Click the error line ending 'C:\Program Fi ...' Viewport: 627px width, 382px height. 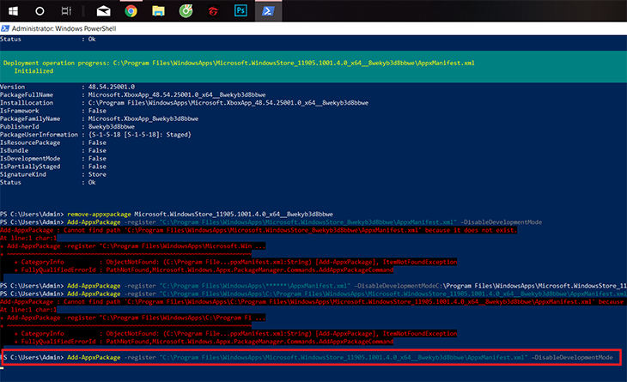pos(133,318)
